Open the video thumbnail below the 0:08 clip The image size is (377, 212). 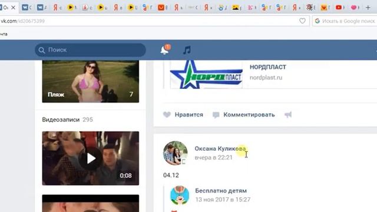(x=90, y=203)
